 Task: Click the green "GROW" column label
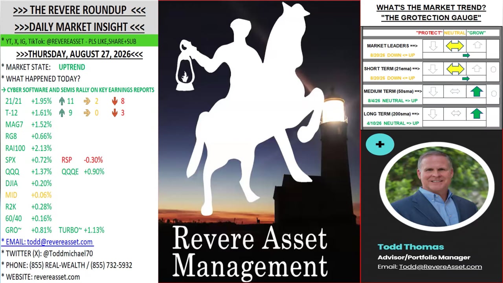click(476, 33)
